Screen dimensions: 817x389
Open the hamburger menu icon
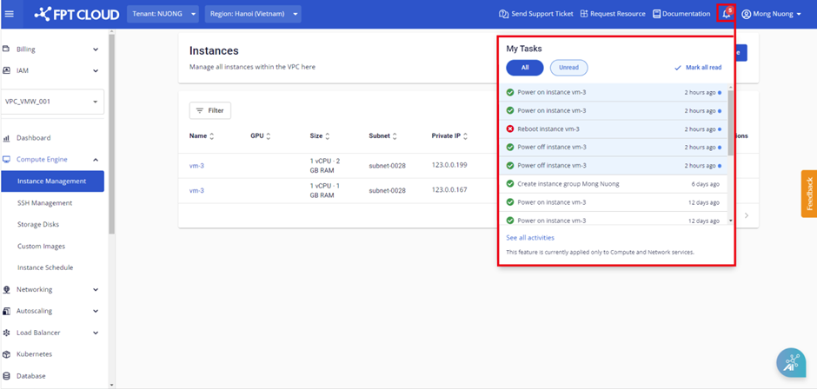[10, 14]
